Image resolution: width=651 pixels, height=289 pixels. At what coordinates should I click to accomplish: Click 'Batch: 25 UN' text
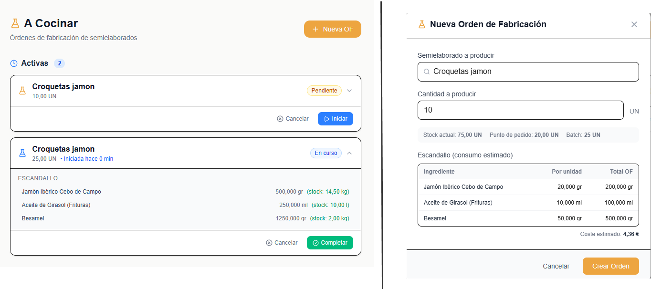(583, 135)
